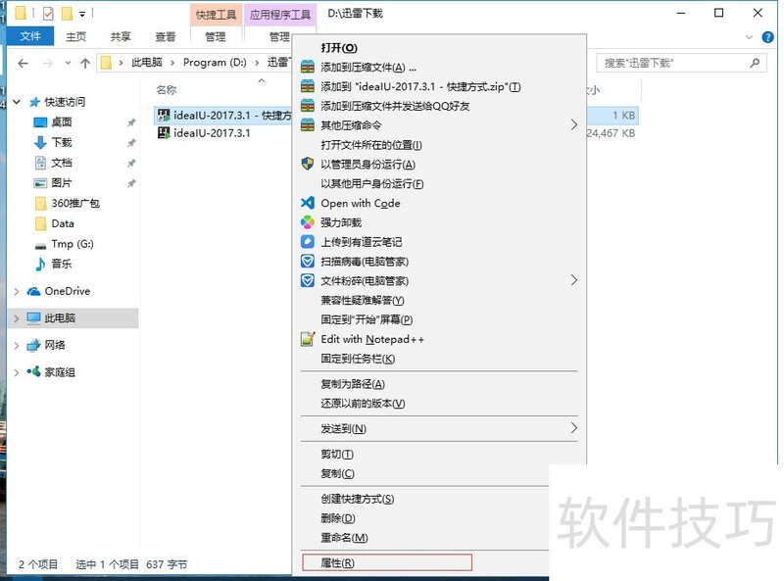Choose 以其他用户身份运行(F)
Viewport: 784px width, 581px height.
pyautogui.click(x=372, y=184)
